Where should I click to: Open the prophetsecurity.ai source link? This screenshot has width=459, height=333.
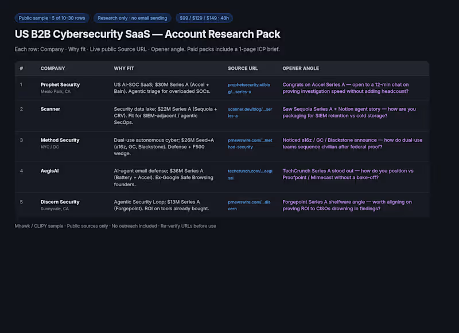pos(249,88)
